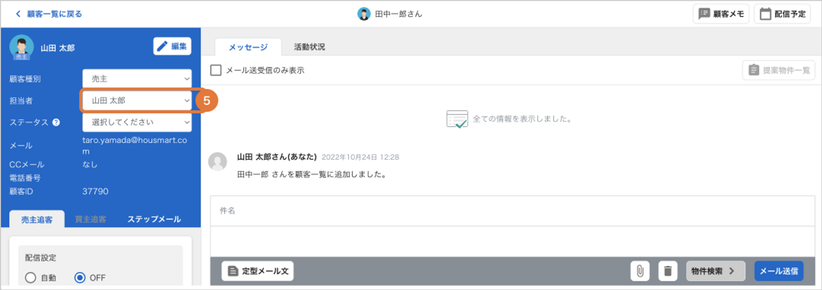Click the clipboard icon in 提案物件一覧

click(754, 70)
